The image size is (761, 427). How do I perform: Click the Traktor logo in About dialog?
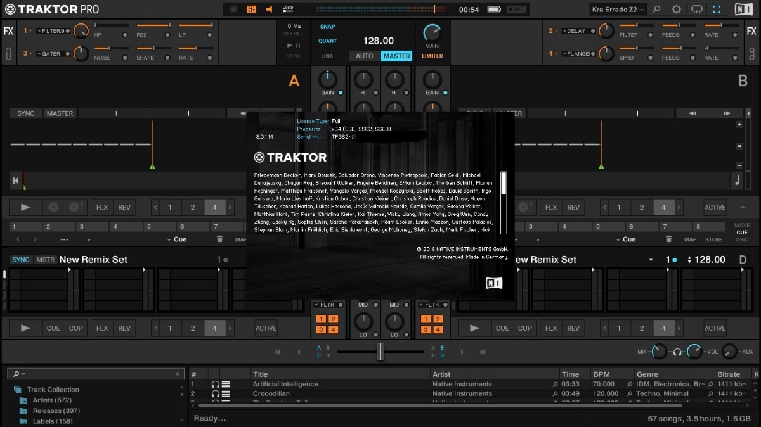pos(290,157)
